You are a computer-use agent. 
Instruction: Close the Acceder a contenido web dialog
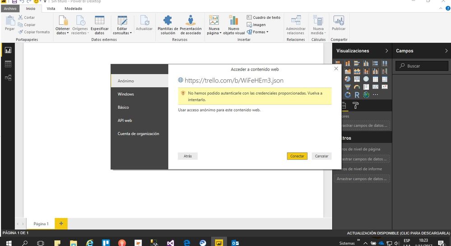tap(336, 68)
